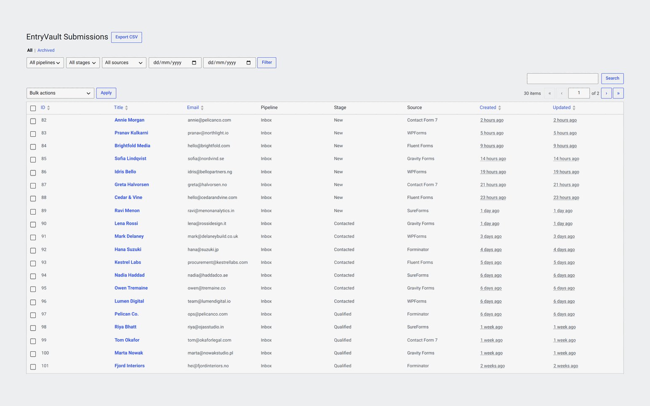The image size is (650, 406).
Task: Click the Export CSV button
Action: 126,37
